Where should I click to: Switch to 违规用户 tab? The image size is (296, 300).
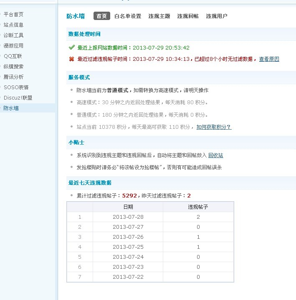click(217, 16)
